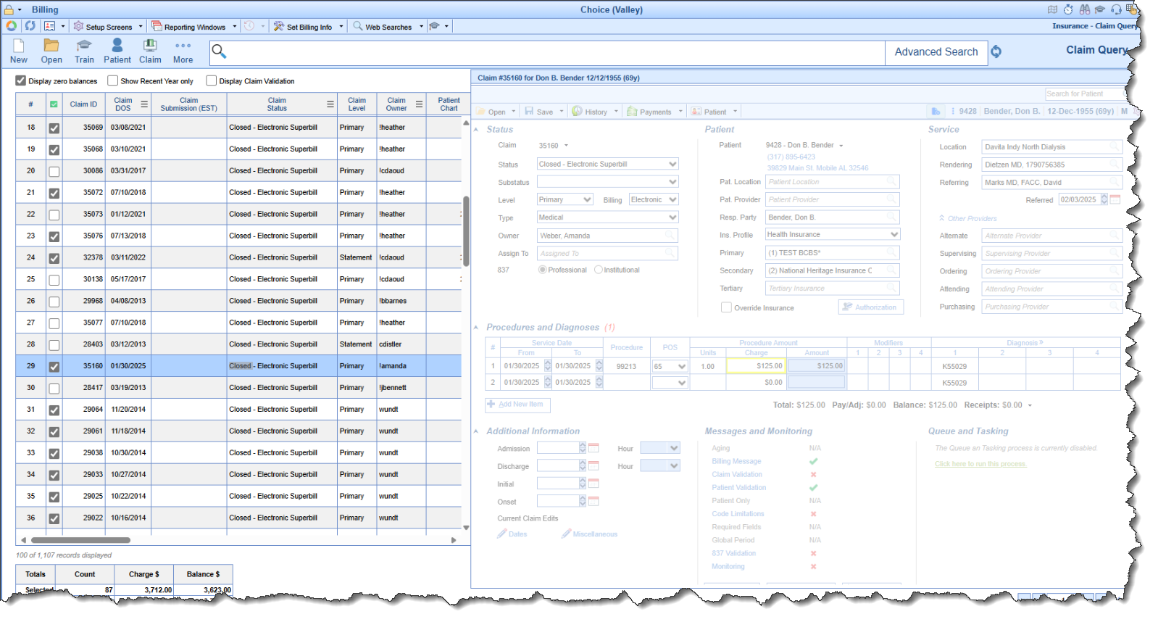Click the headset icon in the title bar
1158x622 pixels.
(x=1116, y=9)
